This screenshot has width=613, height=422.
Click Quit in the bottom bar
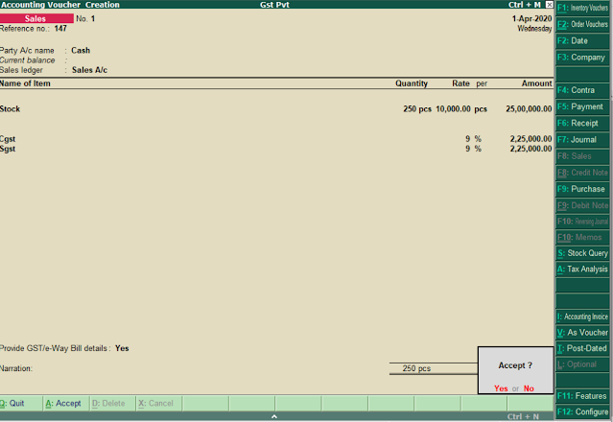pos(20,403)
